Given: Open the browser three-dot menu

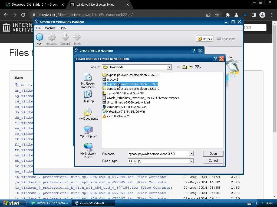Looking at the screenshot, I should pos(271,15).
